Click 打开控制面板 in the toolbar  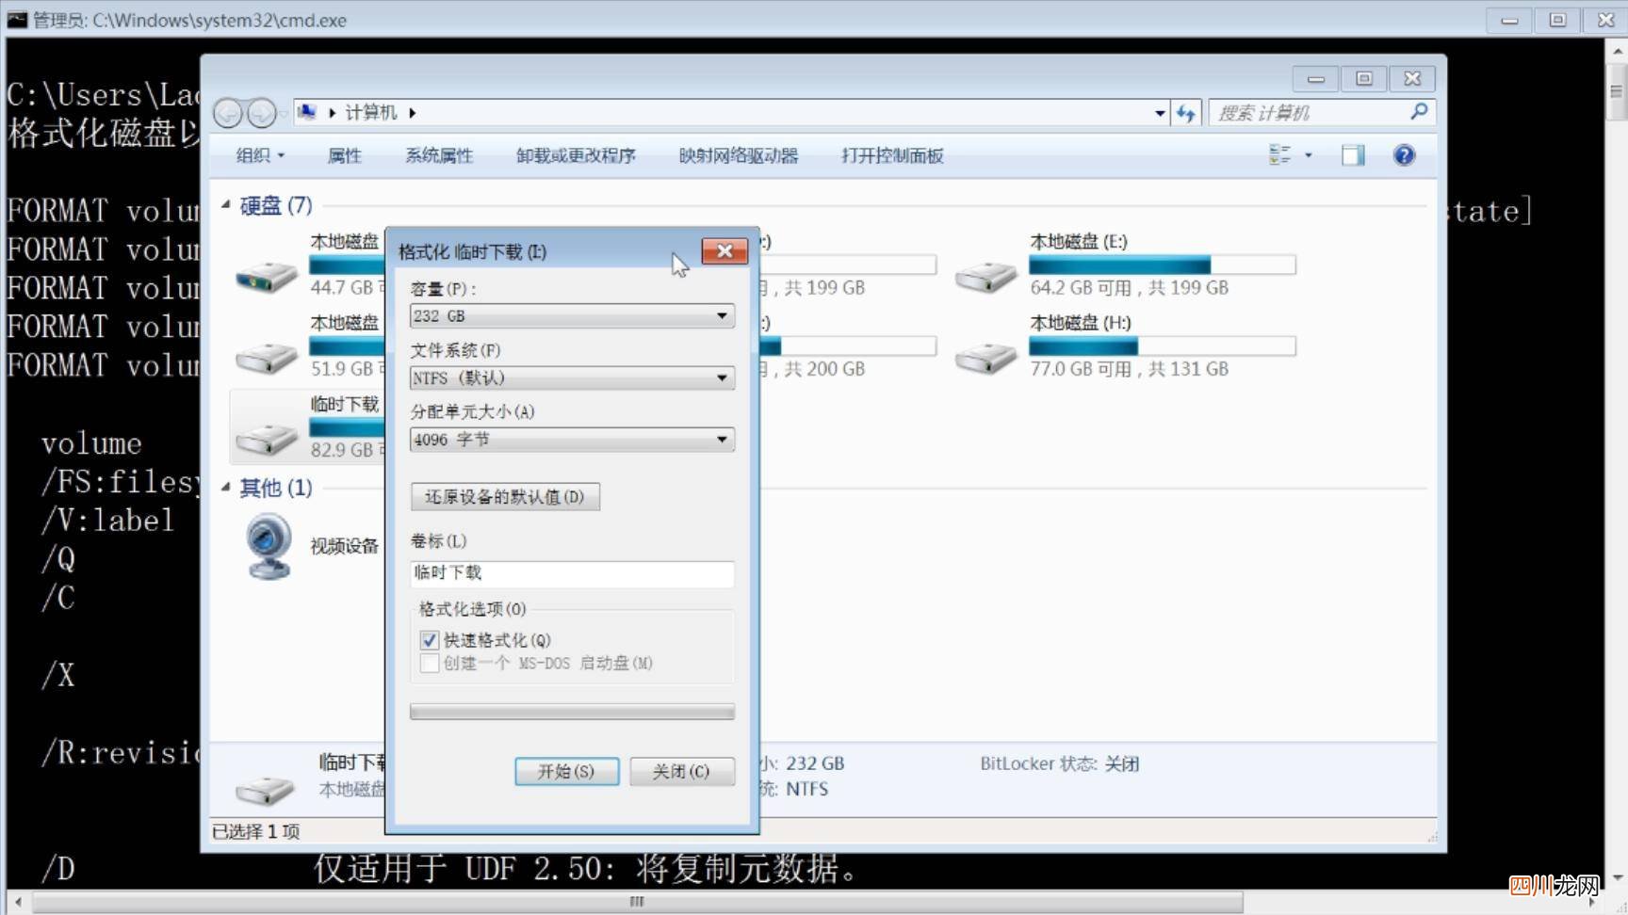tap(892, 155)
